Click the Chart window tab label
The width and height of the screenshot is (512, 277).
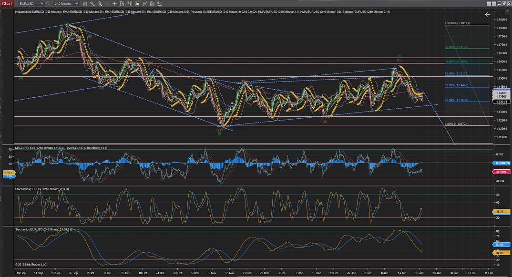click(x=7, y=4)
